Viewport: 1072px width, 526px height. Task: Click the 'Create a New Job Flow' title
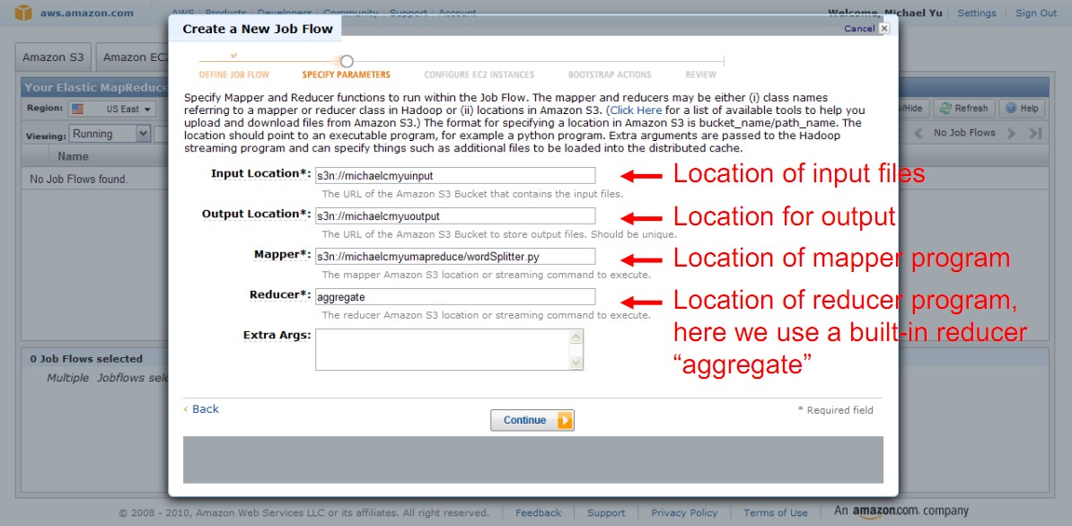tap(258, 30)
